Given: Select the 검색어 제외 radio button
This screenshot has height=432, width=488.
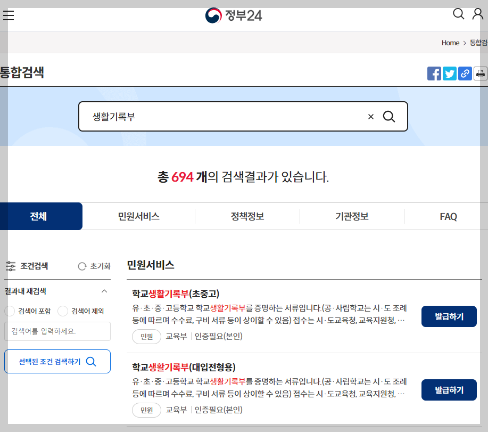Looking at the screenshot, I should (x=62, y=311).
